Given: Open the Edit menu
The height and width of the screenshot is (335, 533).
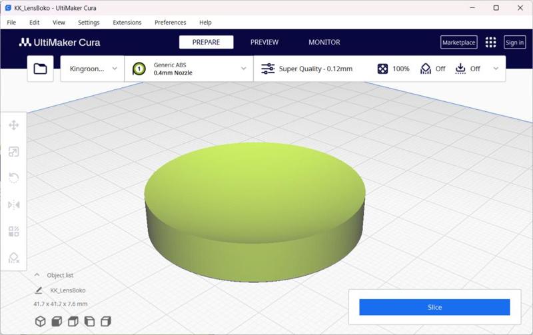Looking at the screenshot, I should [35, 23].
